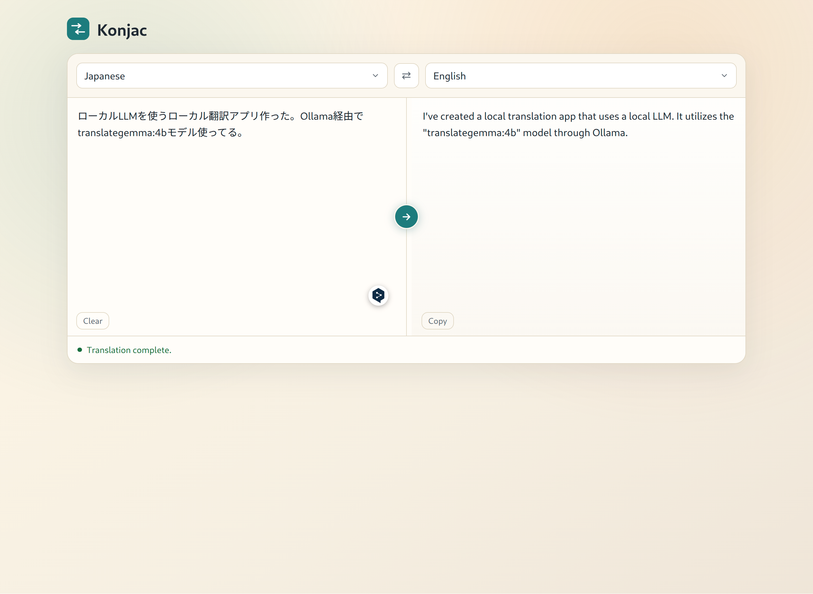813x594 pixels.
Task: Click the chevron arrow on English selector
Action: pyautogui.click(x=724, y=75)
